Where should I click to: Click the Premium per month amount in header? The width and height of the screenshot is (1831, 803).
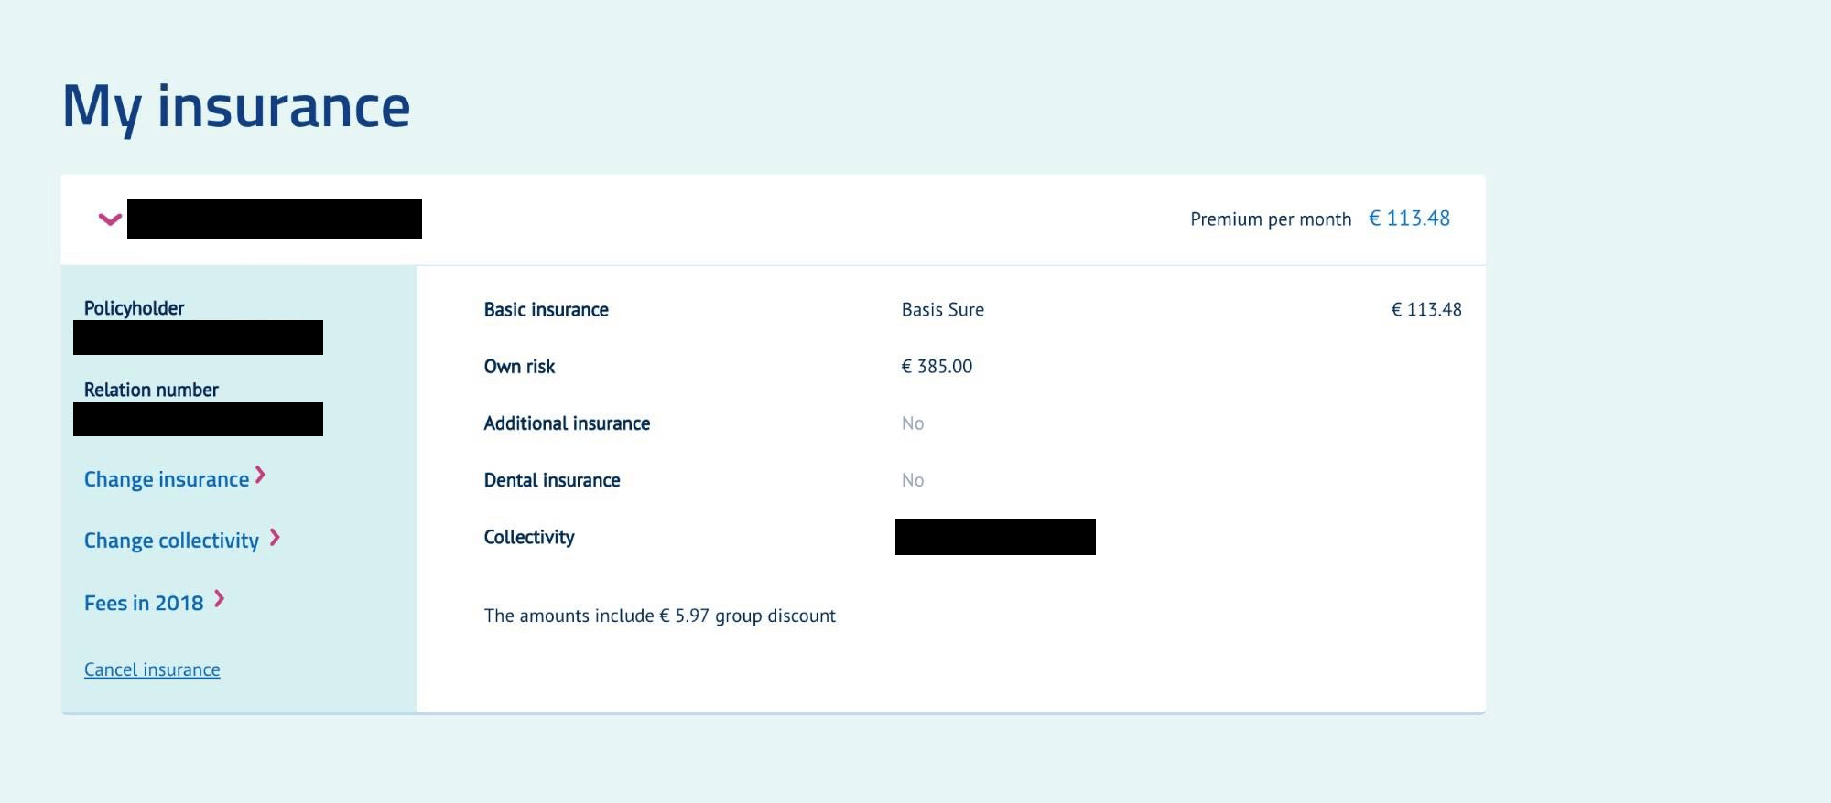tap(1409, 219)
